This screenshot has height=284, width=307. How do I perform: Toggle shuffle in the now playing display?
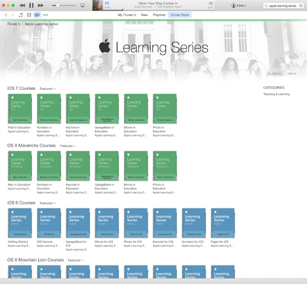(x=107, y=3)
